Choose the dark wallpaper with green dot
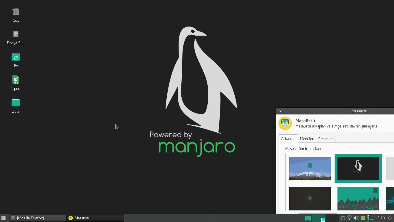The height and width of the screenshot is (222, 394). (310, 199)
